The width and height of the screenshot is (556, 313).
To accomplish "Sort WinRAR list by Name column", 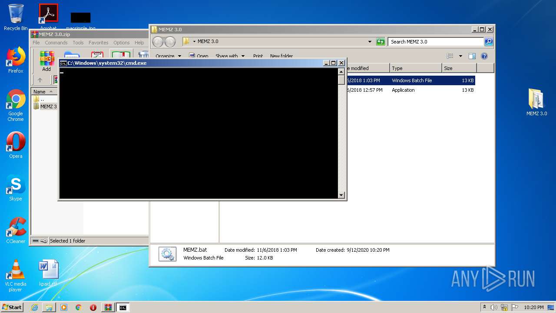I will [x=44, y=92].
